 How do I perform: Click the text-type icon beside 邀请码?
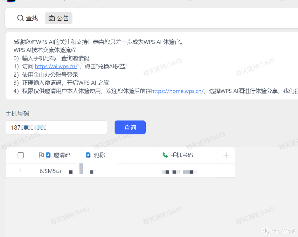49,155
